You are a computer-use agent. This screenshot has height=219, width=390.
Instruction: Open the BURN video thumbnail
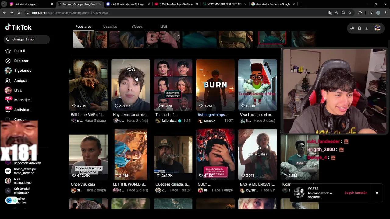pos(215,85)
